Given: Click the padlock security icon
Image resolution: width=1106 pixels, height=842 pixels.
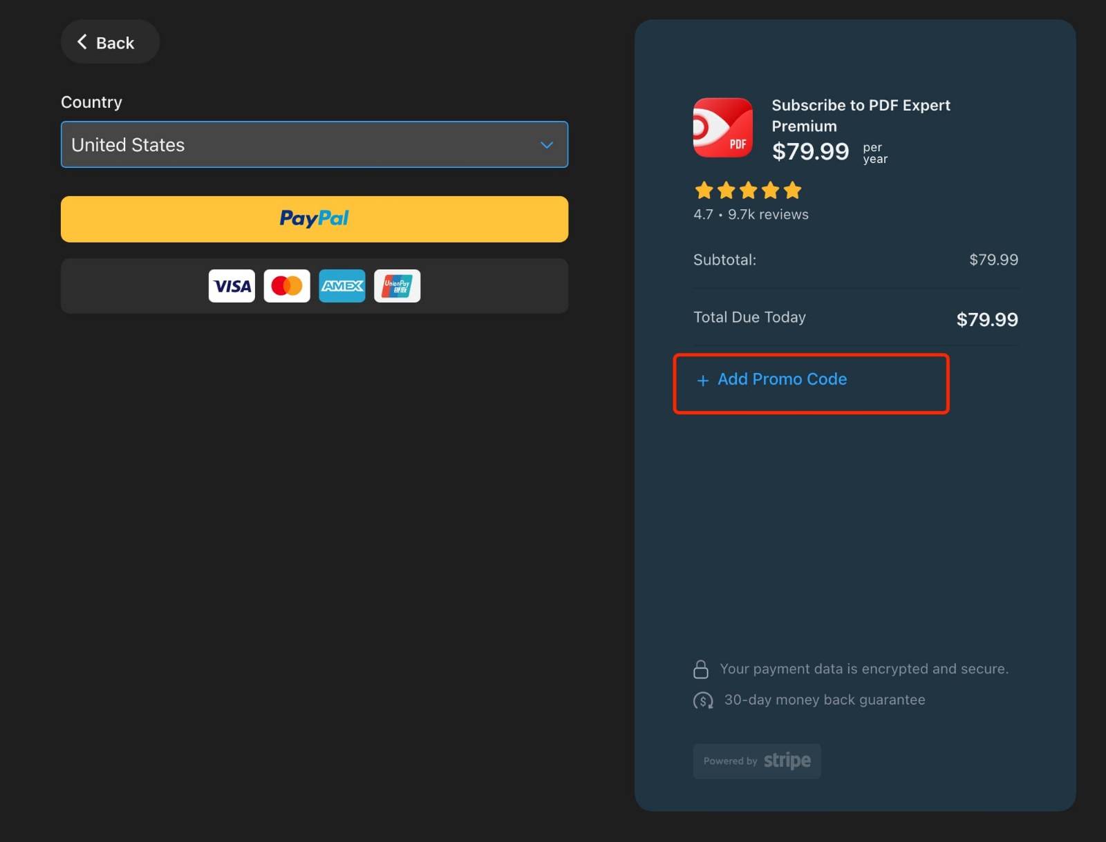Looking at the screenshot, I should [702, 669].
